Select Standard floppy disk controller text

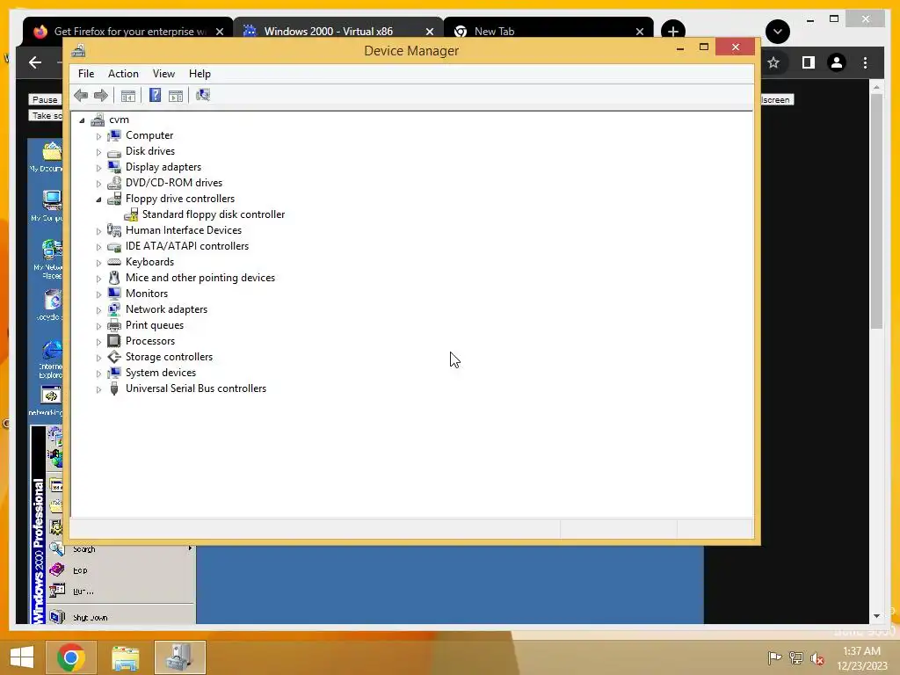(214, 214)
